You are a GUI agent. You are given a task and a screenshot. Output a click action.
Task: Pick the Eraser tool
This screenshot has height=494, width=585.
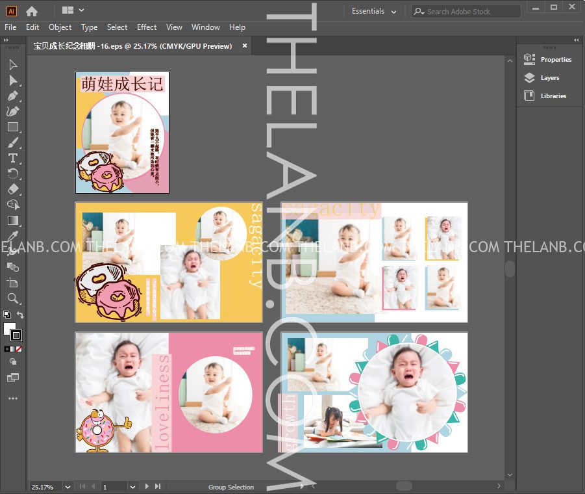[x=12, y=189]
